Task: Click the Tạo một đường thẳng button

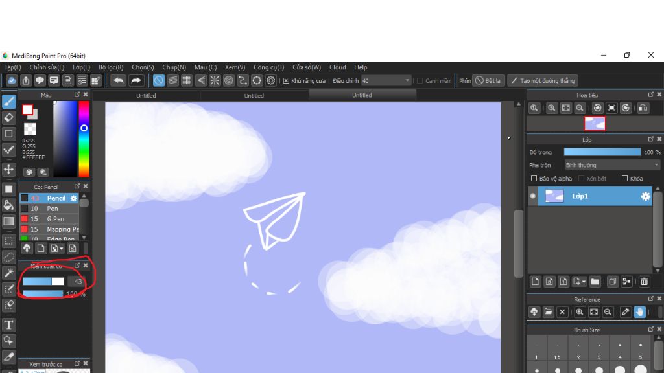Action: (543, 80)
